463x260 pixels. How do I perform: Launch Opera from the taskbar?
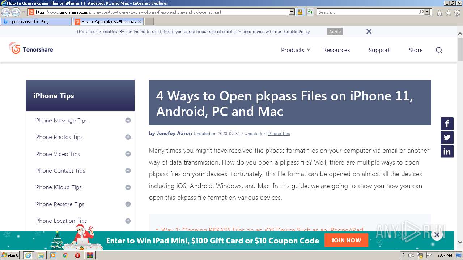pyautogui.click(x=77, y=255)
